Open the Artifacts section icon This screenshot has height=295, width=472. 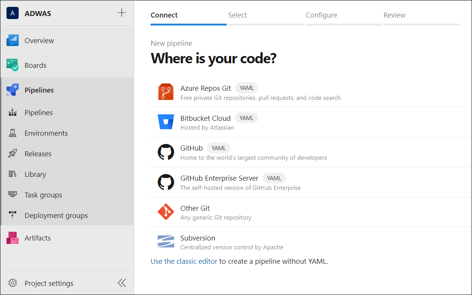[x=13, y=237]
